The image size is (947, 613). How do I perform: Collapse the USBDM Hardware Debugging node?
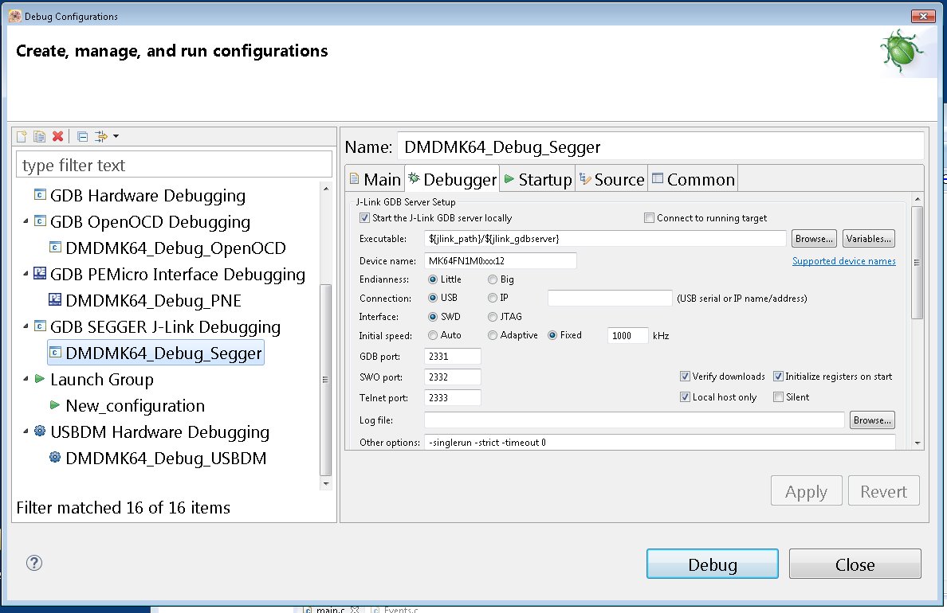[x=26, y=431]
